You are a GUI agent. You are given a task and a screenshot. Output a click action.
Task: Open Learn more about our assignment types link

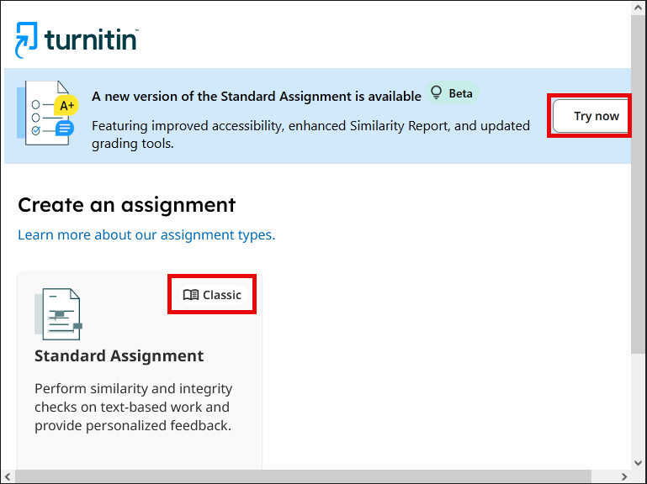pyautogui.click(x=146, y=234)
